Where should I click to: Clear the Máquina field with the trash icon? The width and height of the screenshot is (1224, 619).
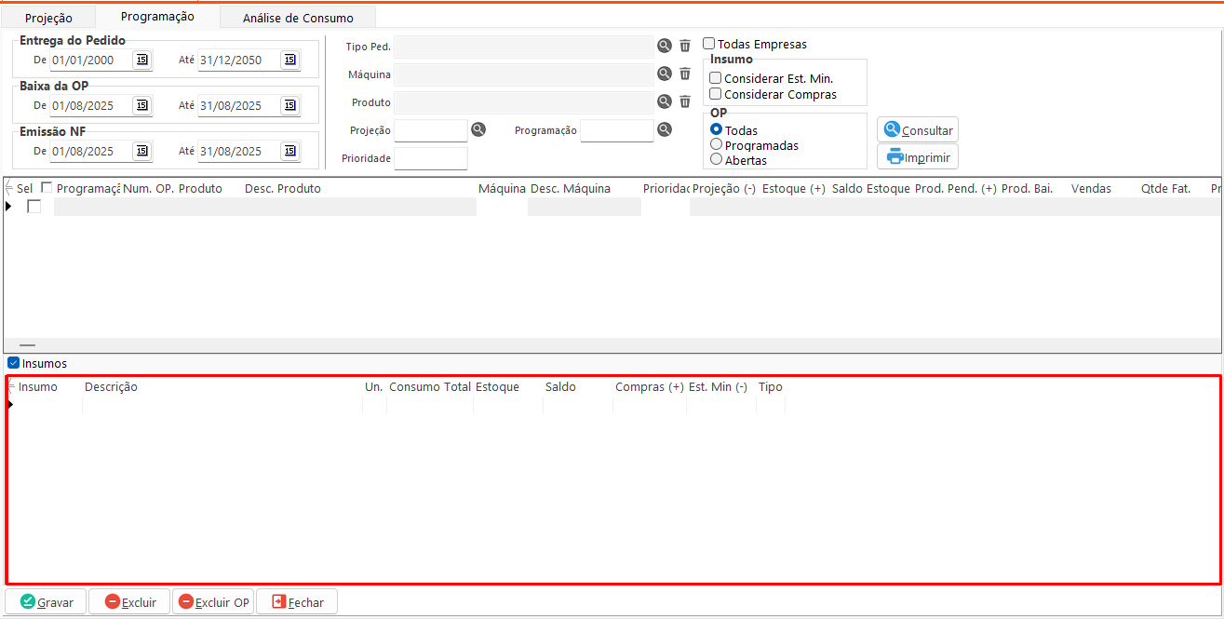pos(685,74)
